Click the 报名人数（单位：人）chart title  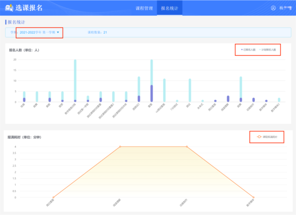click(24, 50)
